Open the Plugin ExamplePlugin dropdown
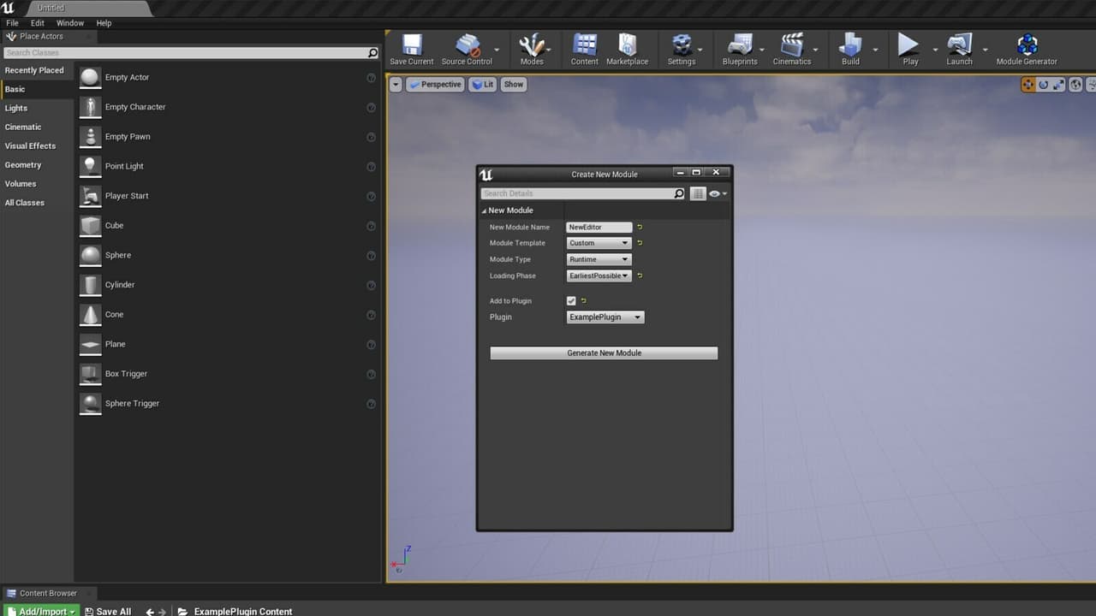Image resolution: width=1096 pixels, height=616 pixels. [x=605, y=317]
